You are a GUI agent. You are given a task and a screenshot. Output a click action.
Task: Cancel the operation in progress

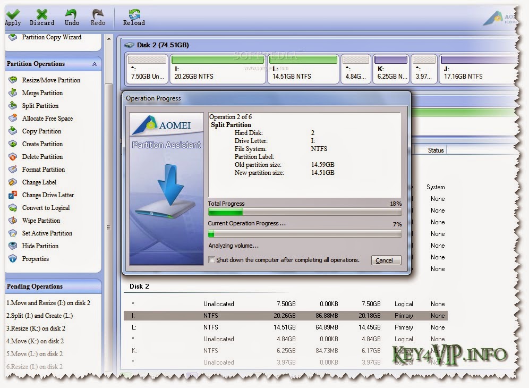coord(386,260)
